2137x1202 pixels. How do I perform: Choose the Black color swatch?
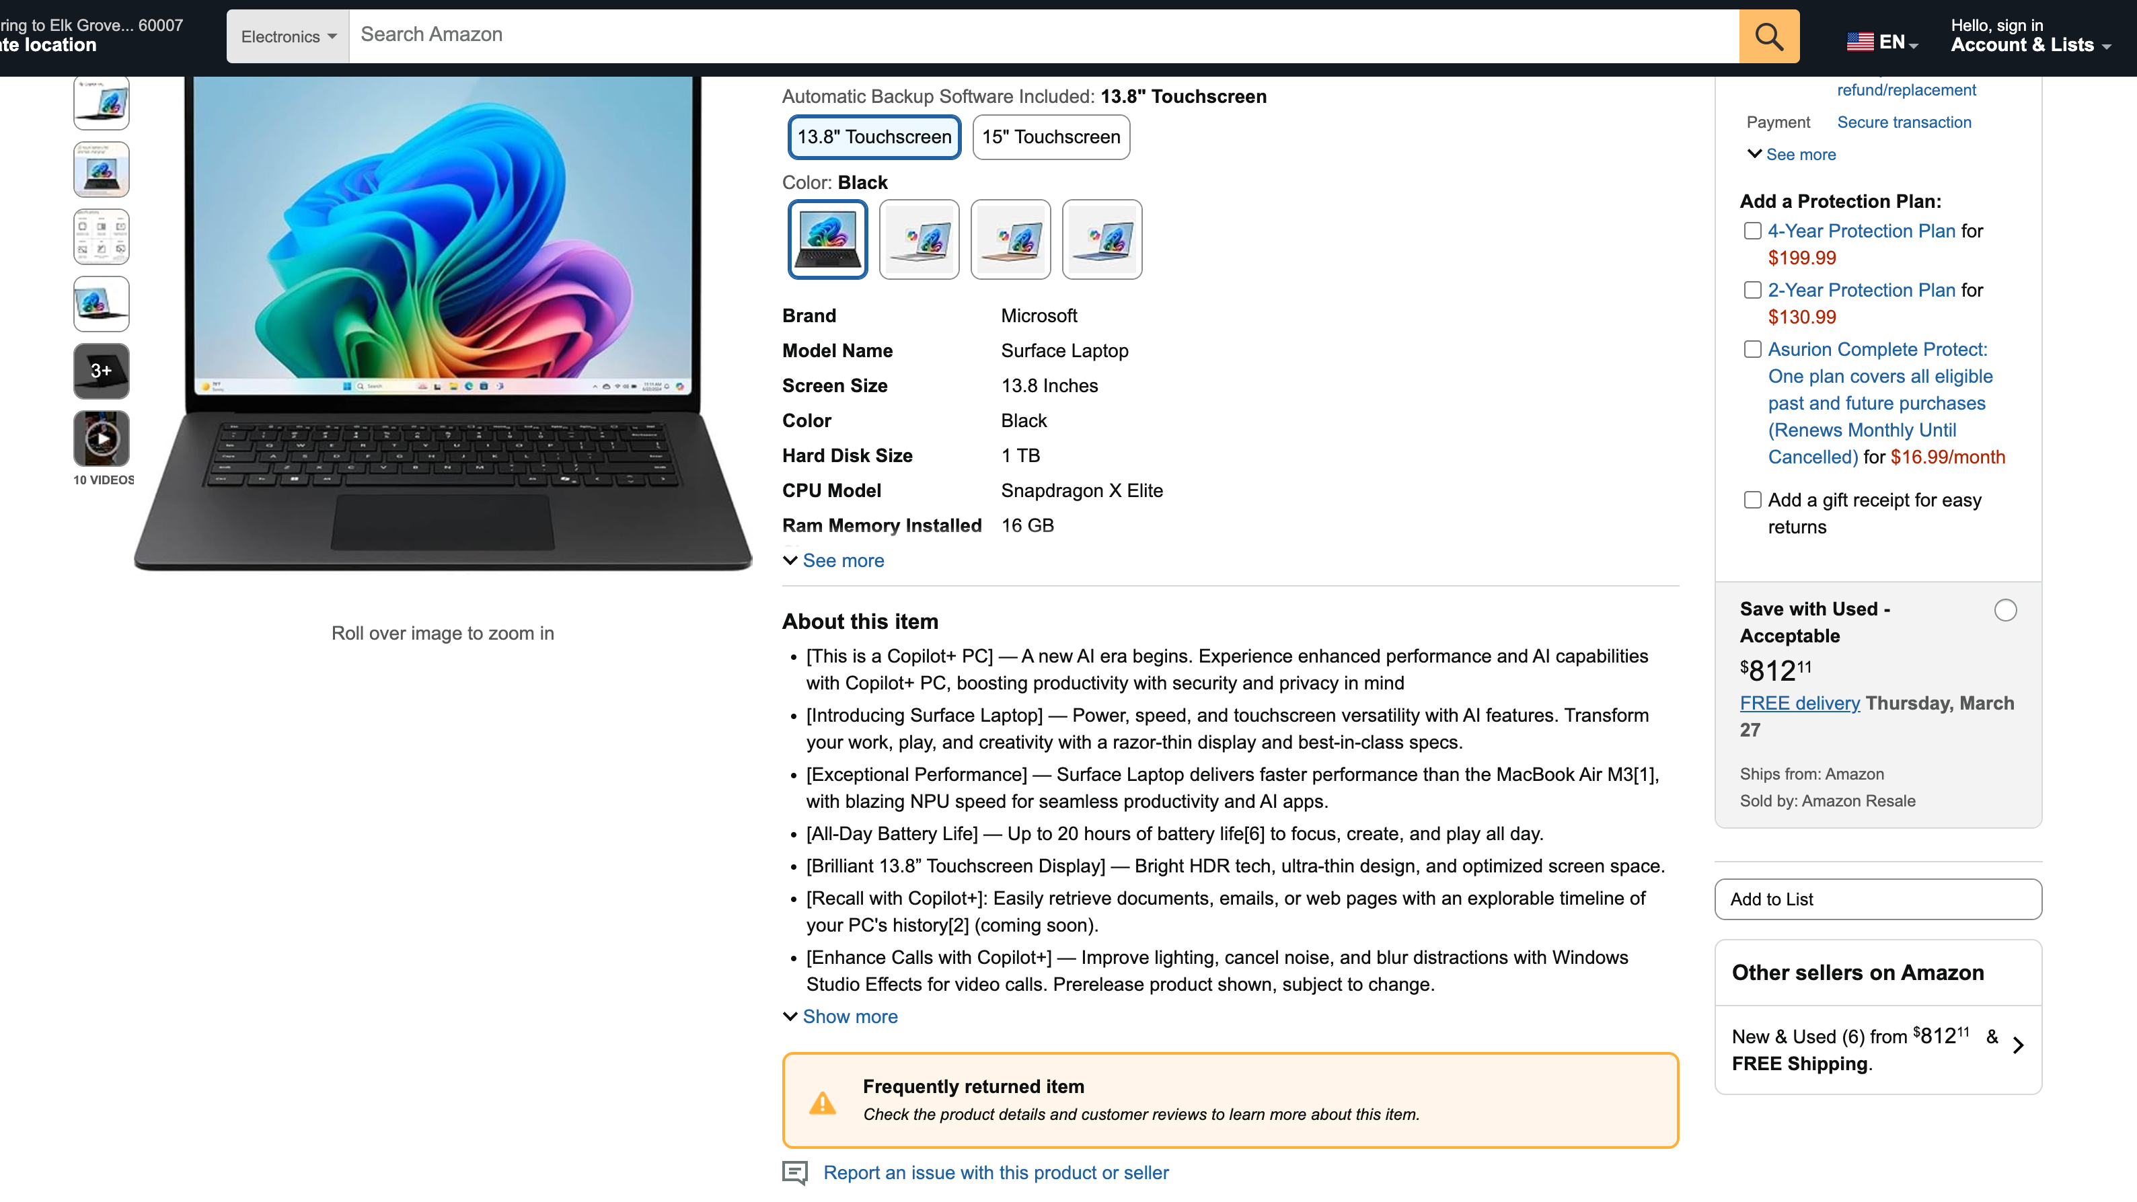point(828,239)
